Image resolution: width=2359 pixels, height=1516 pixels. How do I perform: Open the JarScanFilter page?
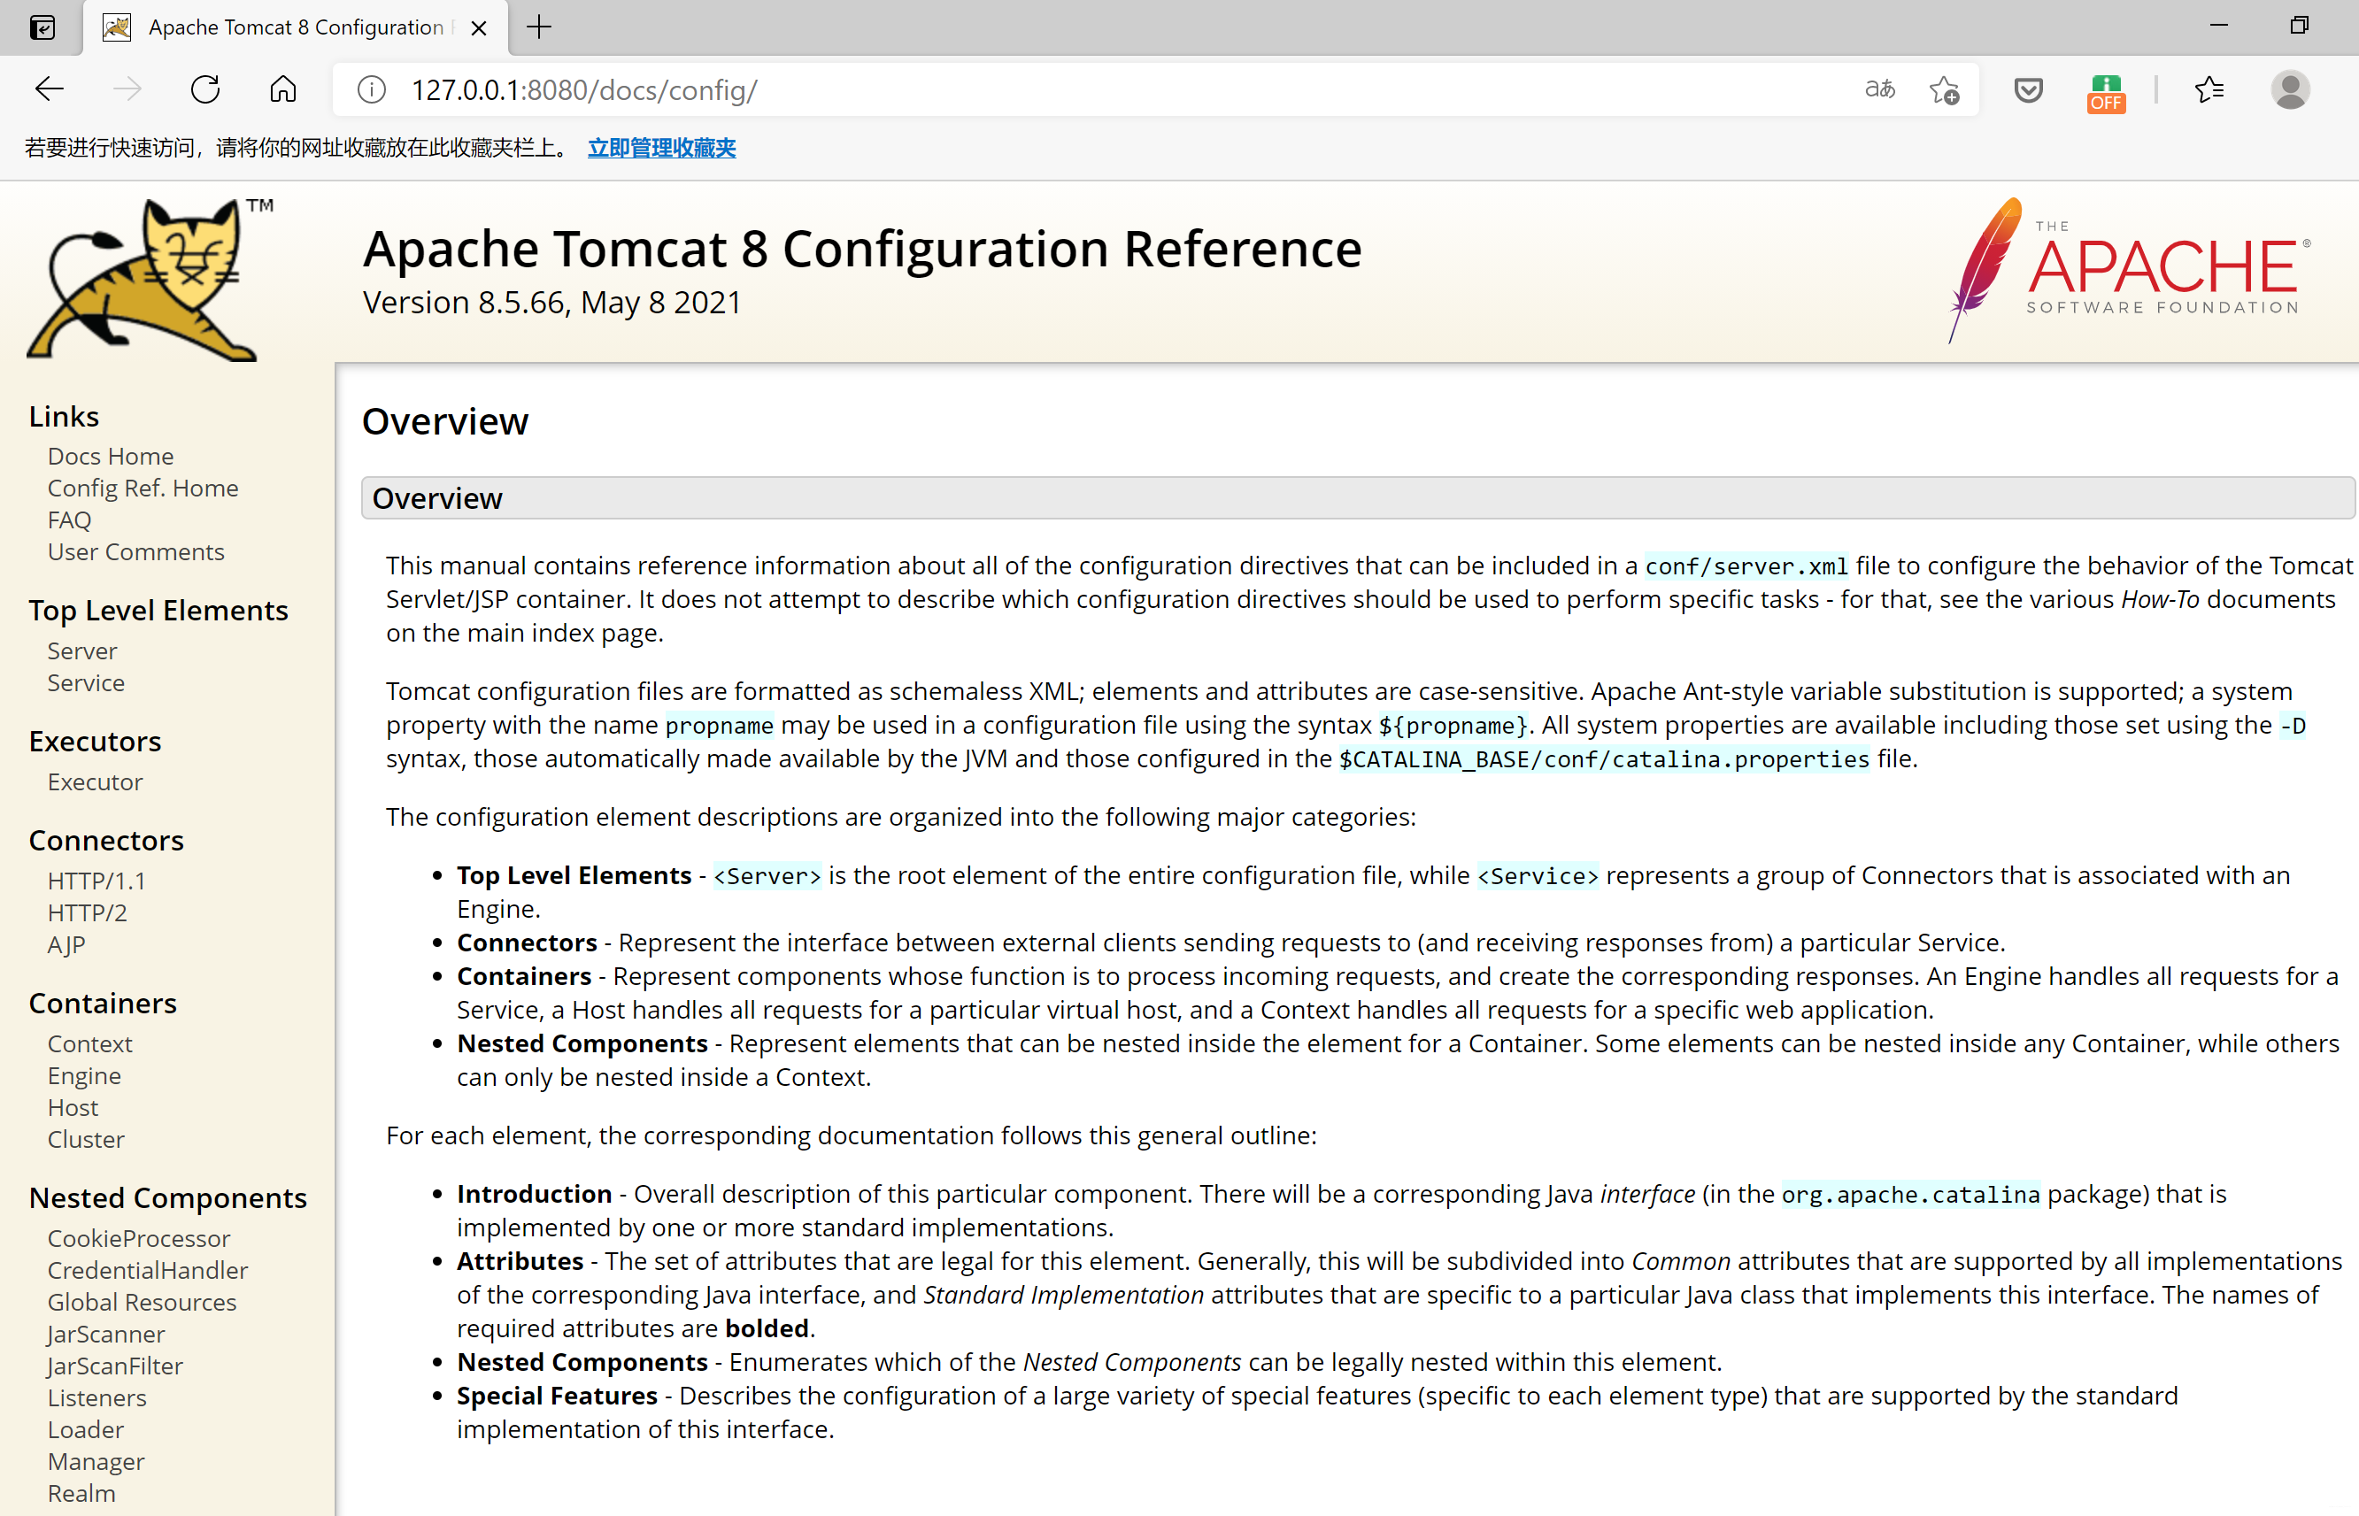pos(114,1366)
